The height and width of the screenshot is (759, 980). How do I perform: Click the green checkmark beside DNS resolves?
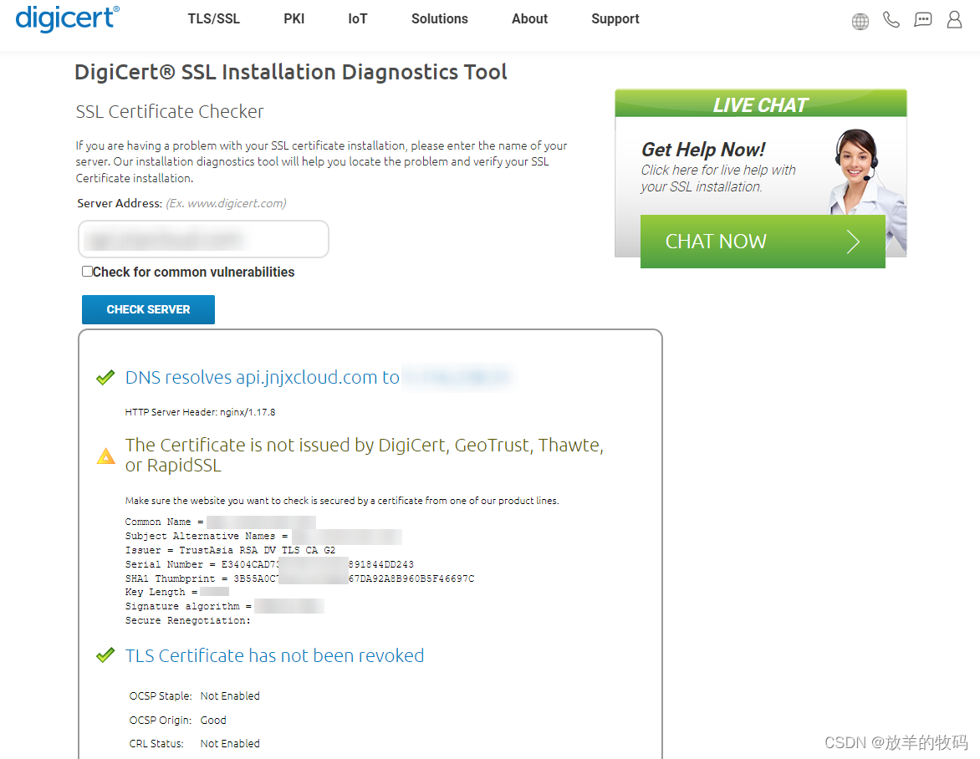coord(105,377)
